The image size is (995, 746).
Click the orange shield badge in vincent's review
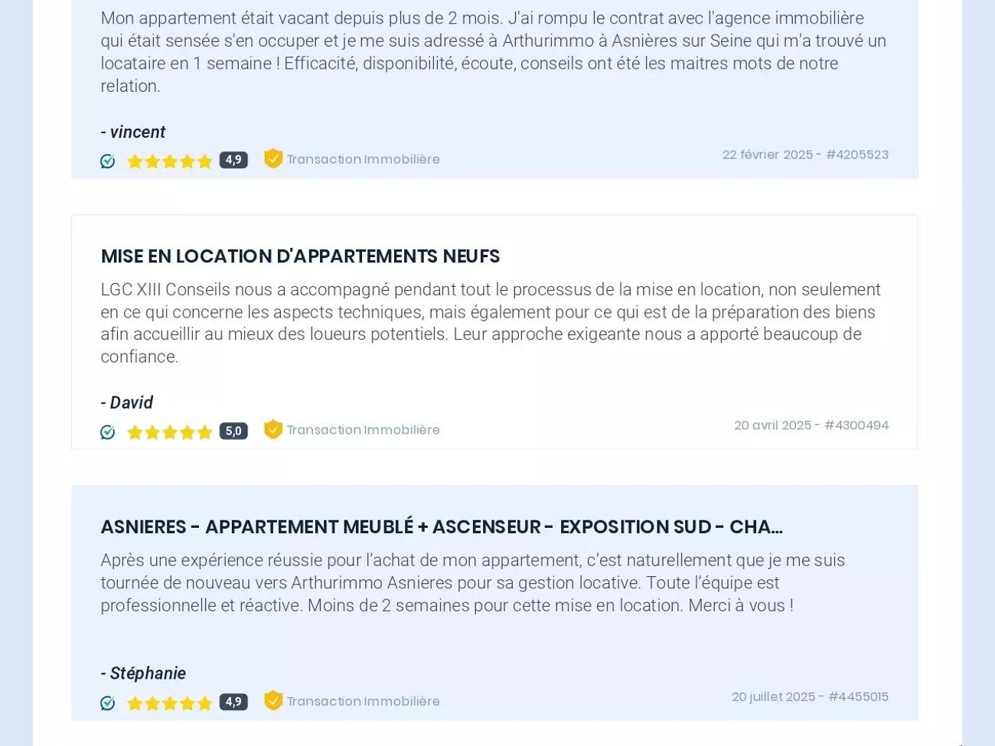point(273,158)
